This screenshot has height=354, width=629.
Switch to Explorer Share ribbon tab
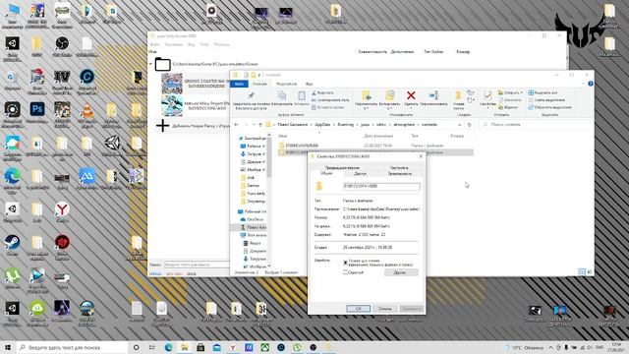point(286,84)
